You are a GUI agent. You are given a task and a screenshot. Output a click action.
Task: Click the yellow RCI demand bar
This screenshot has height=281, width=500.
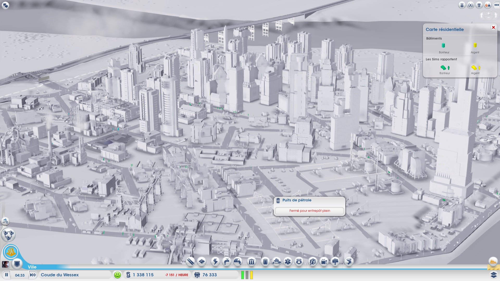pos(252,275)
